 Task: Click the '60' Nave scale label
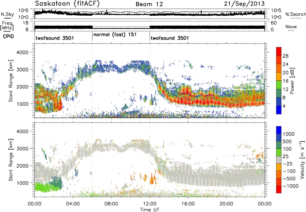(274, 23)
